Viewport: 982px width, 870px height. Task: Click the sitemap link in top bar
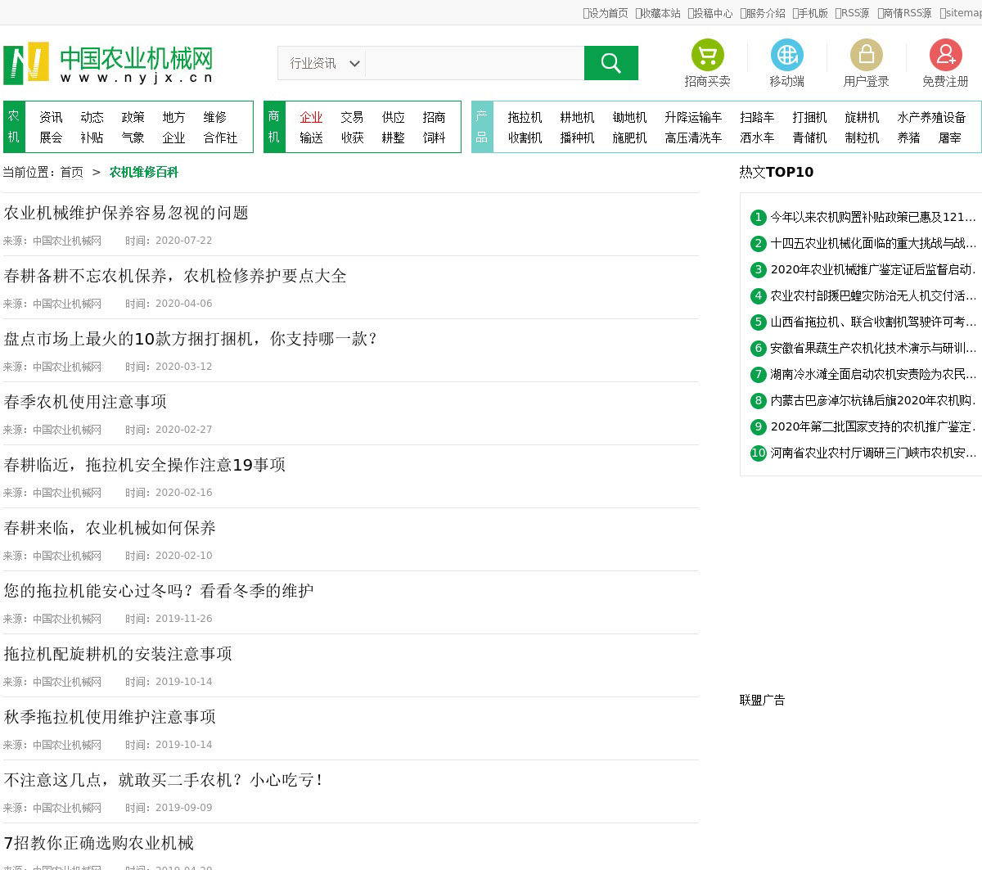click(962, 13)
